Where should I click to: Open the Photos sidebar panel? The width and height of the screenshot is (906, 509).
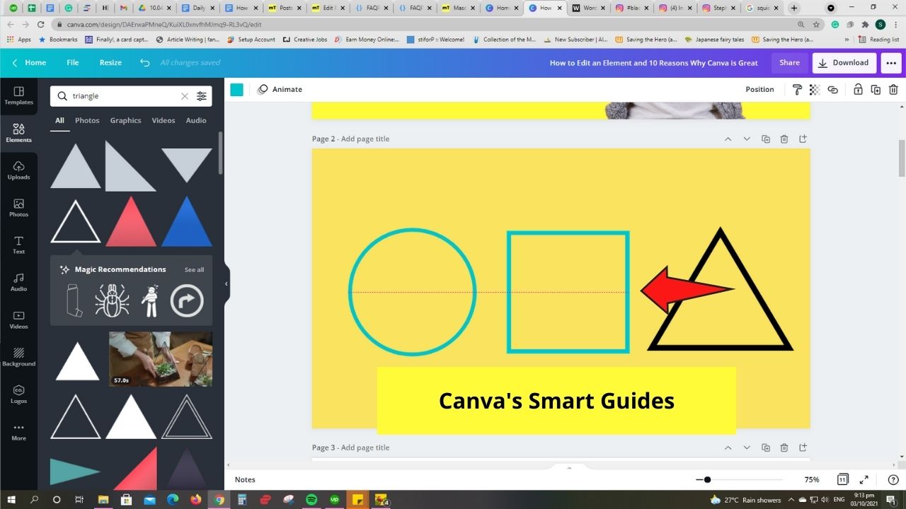point(18,208)
